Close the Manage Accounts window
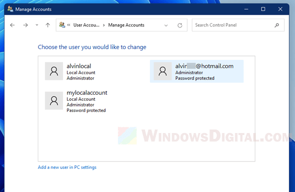Screen dimensions: 295x192 [x=280, y=9]
